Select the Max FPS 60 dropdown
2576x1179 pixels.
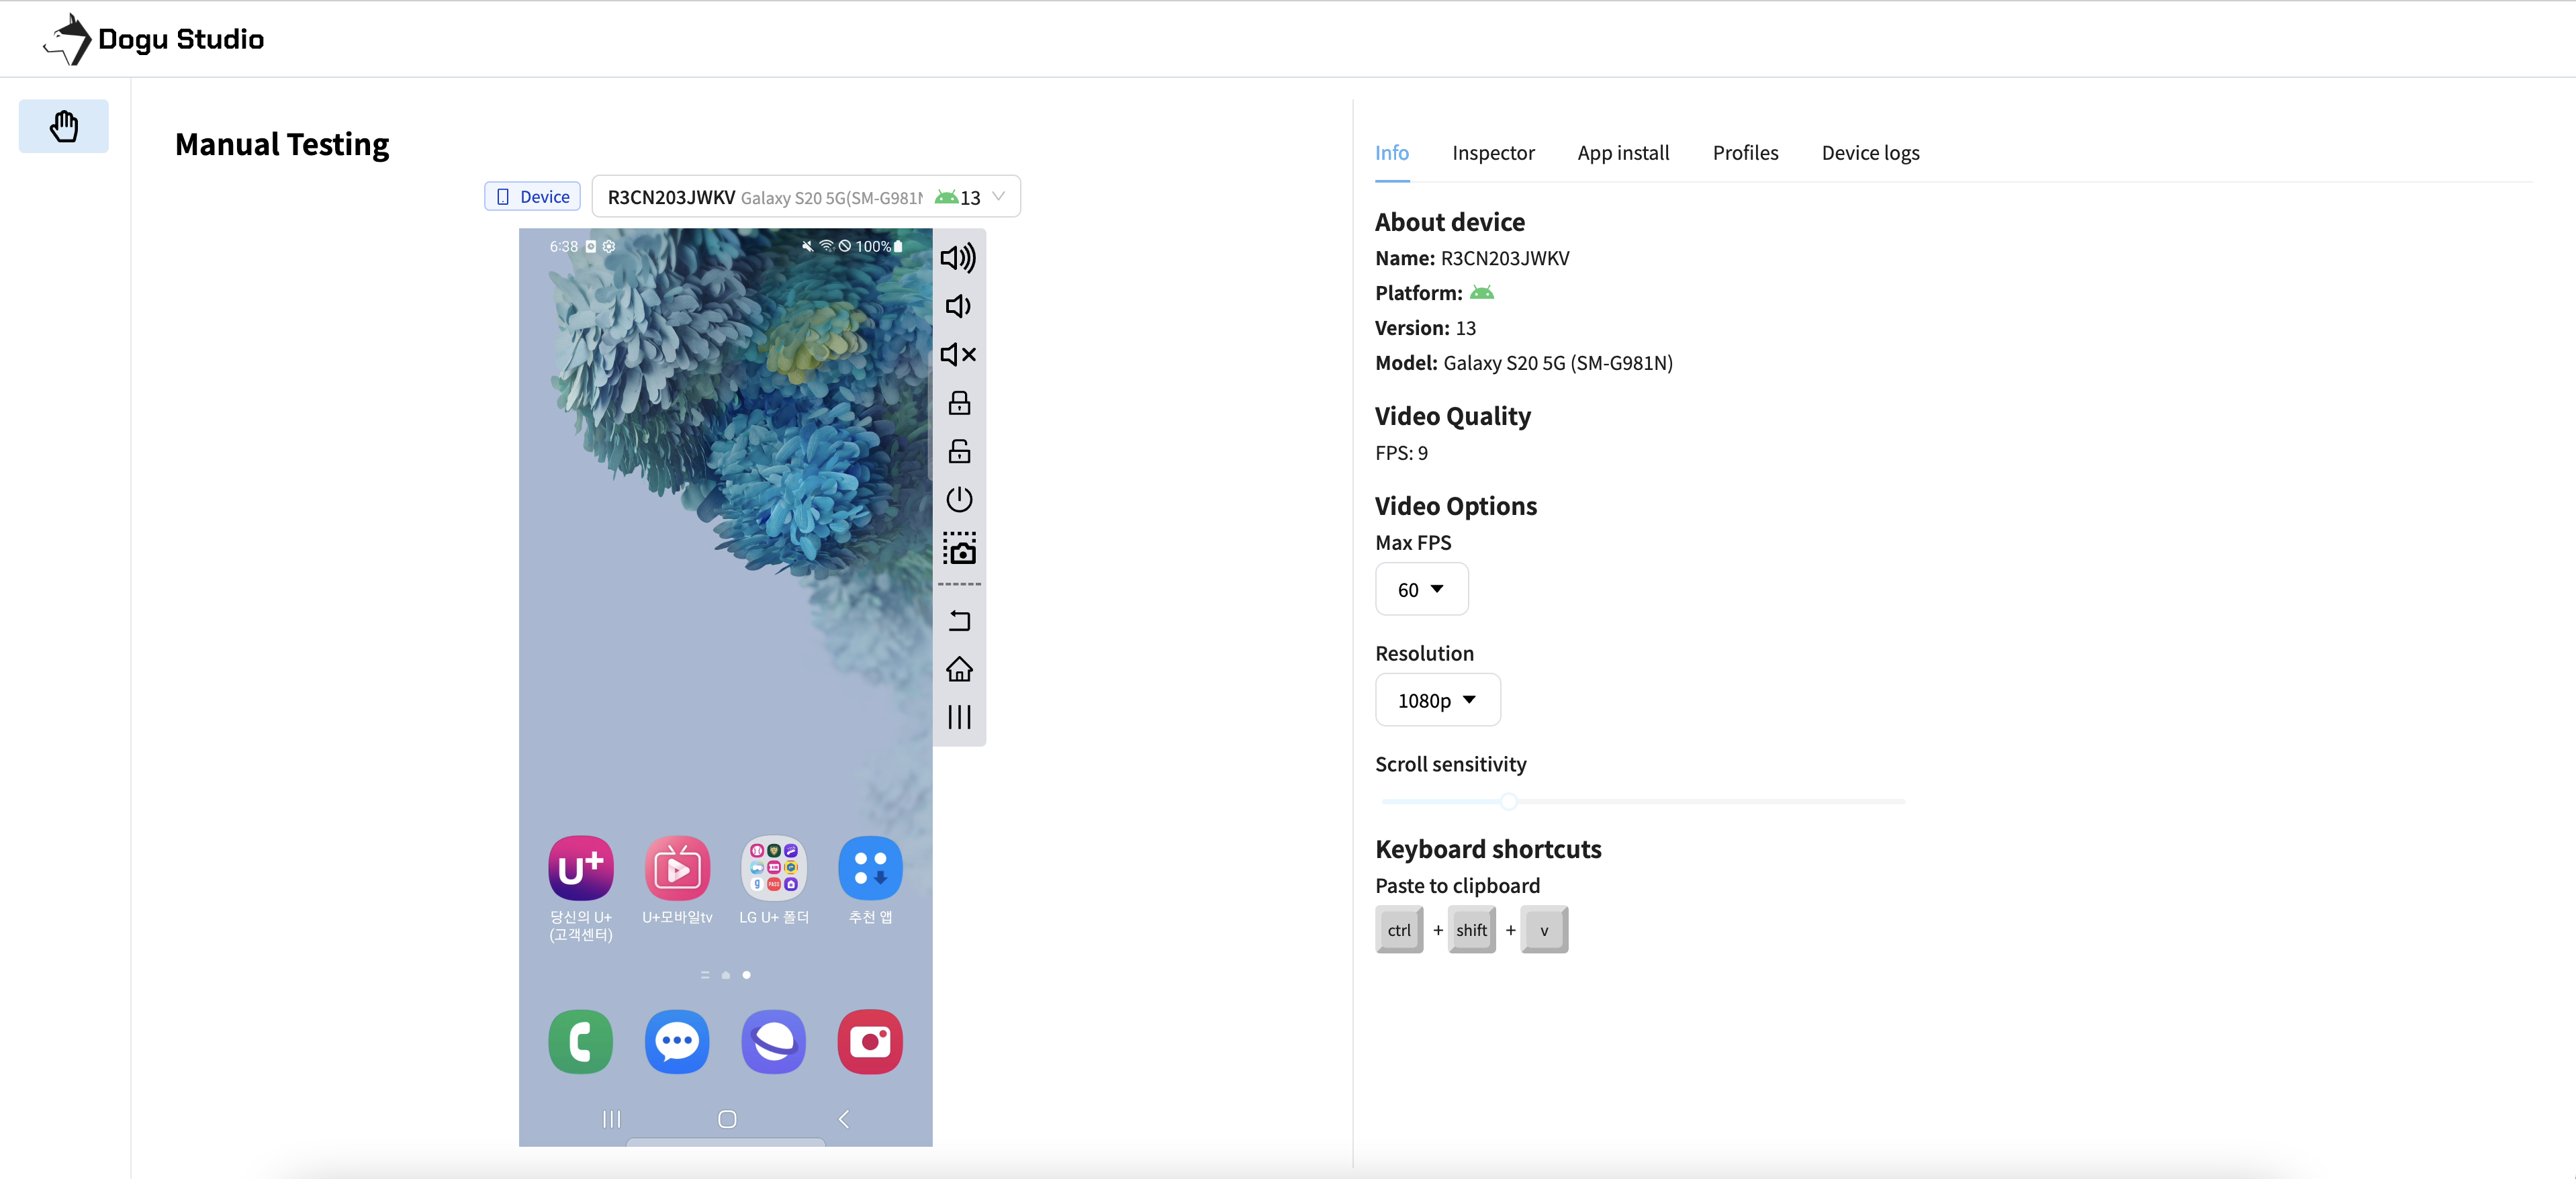pyautogui.click(x=1418, y=589)
